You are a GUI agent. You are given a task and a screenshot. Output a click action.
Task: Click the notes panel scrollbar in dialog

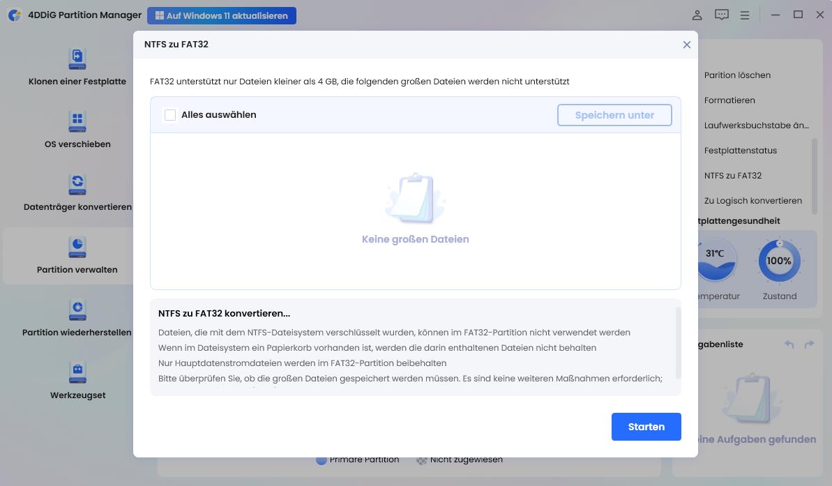(678, 342)
